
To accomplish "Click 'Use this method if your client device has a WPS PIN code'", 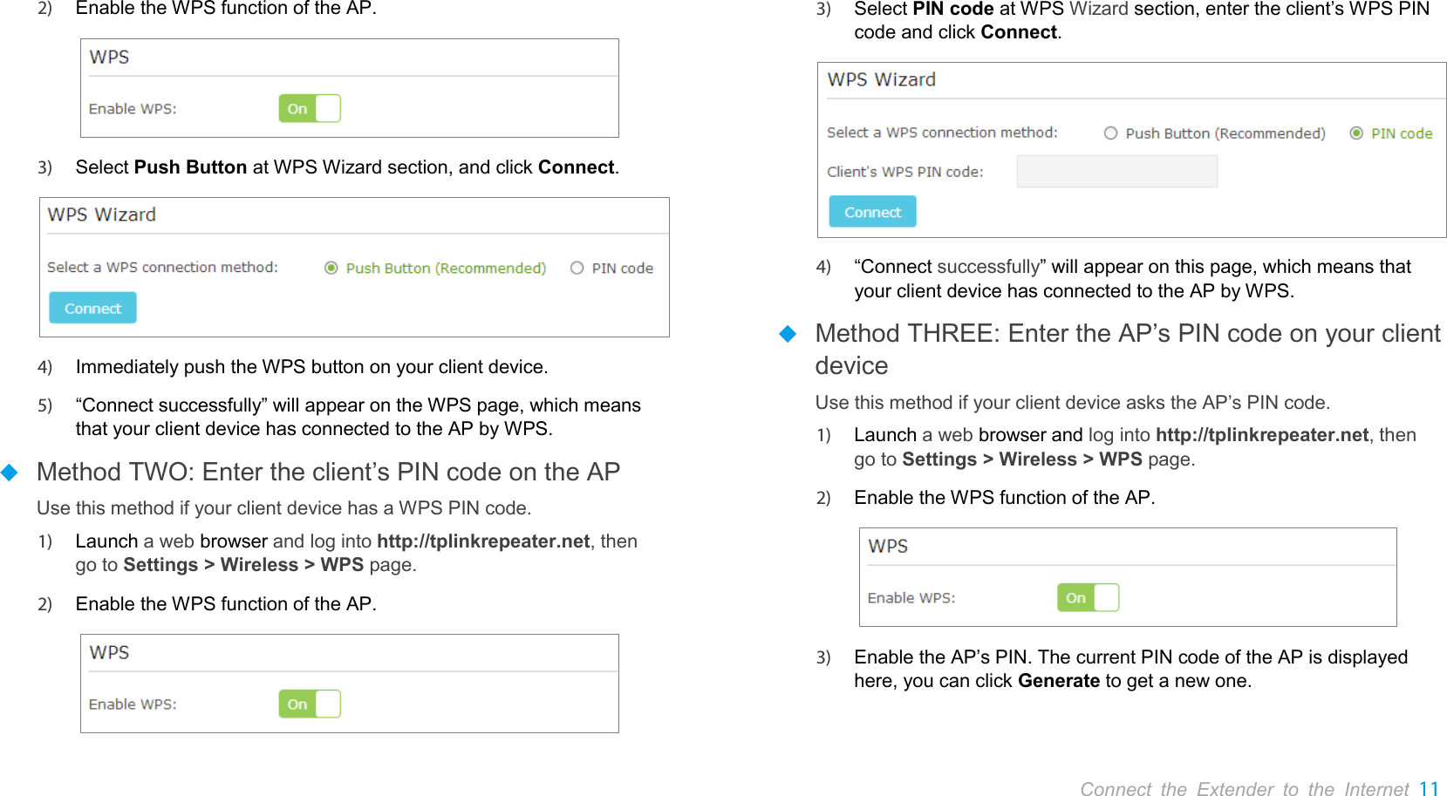I will 283,508.
